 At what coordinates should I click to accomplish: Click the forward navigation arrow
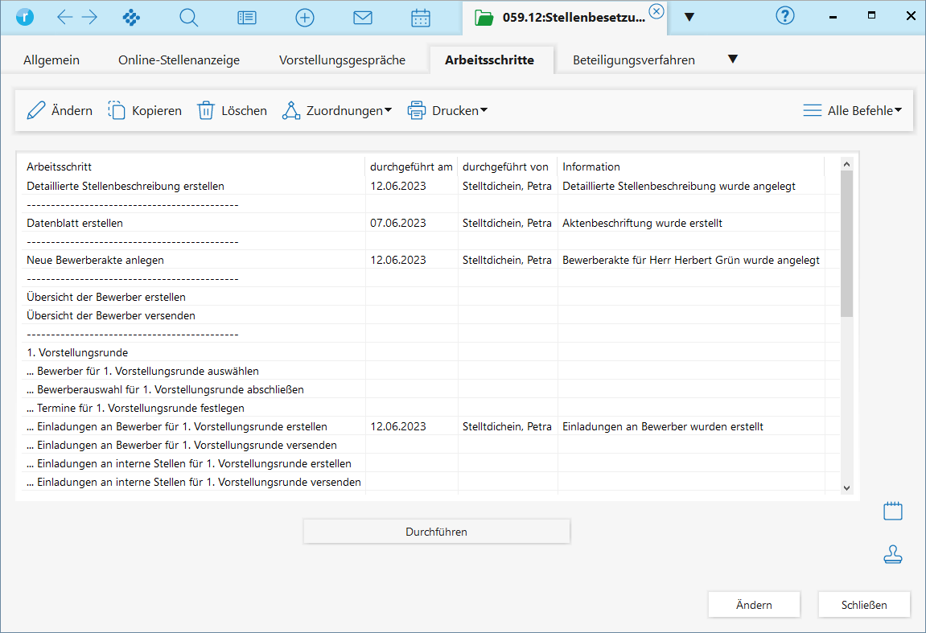[x=89, y=18]
